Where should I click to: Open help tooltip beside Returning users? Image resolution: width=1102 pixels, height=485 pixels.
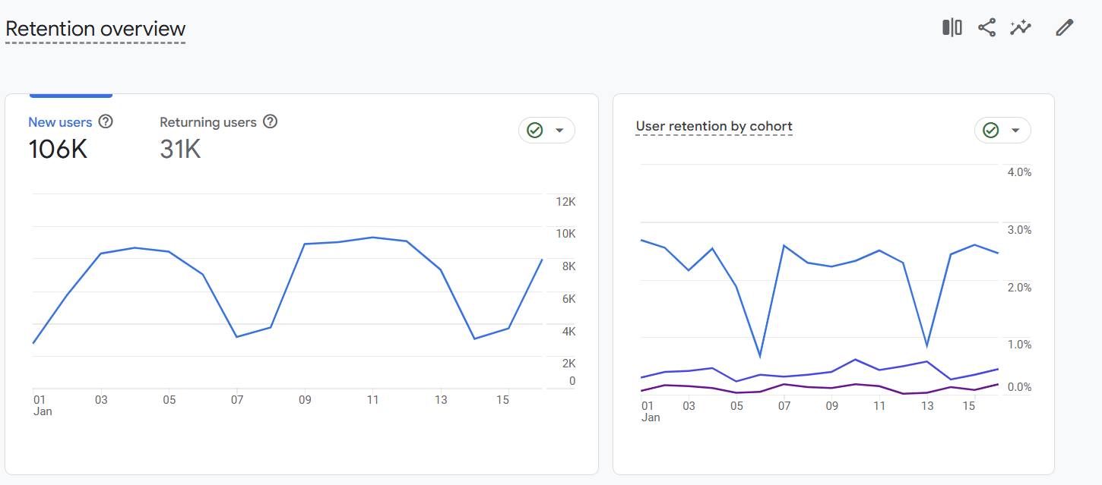click(x=270, y=121)
